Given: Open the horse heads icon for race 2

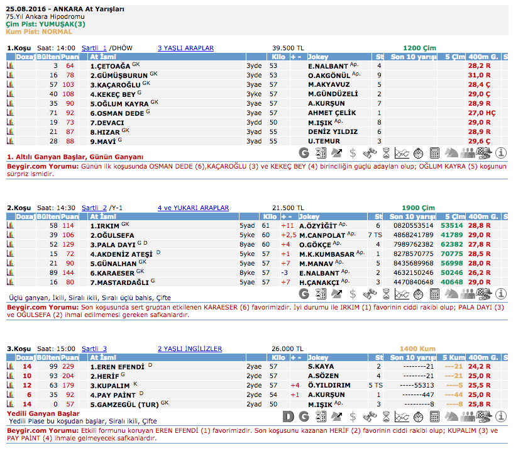Looking at the screenshot, I should click(x=451, y=294).
